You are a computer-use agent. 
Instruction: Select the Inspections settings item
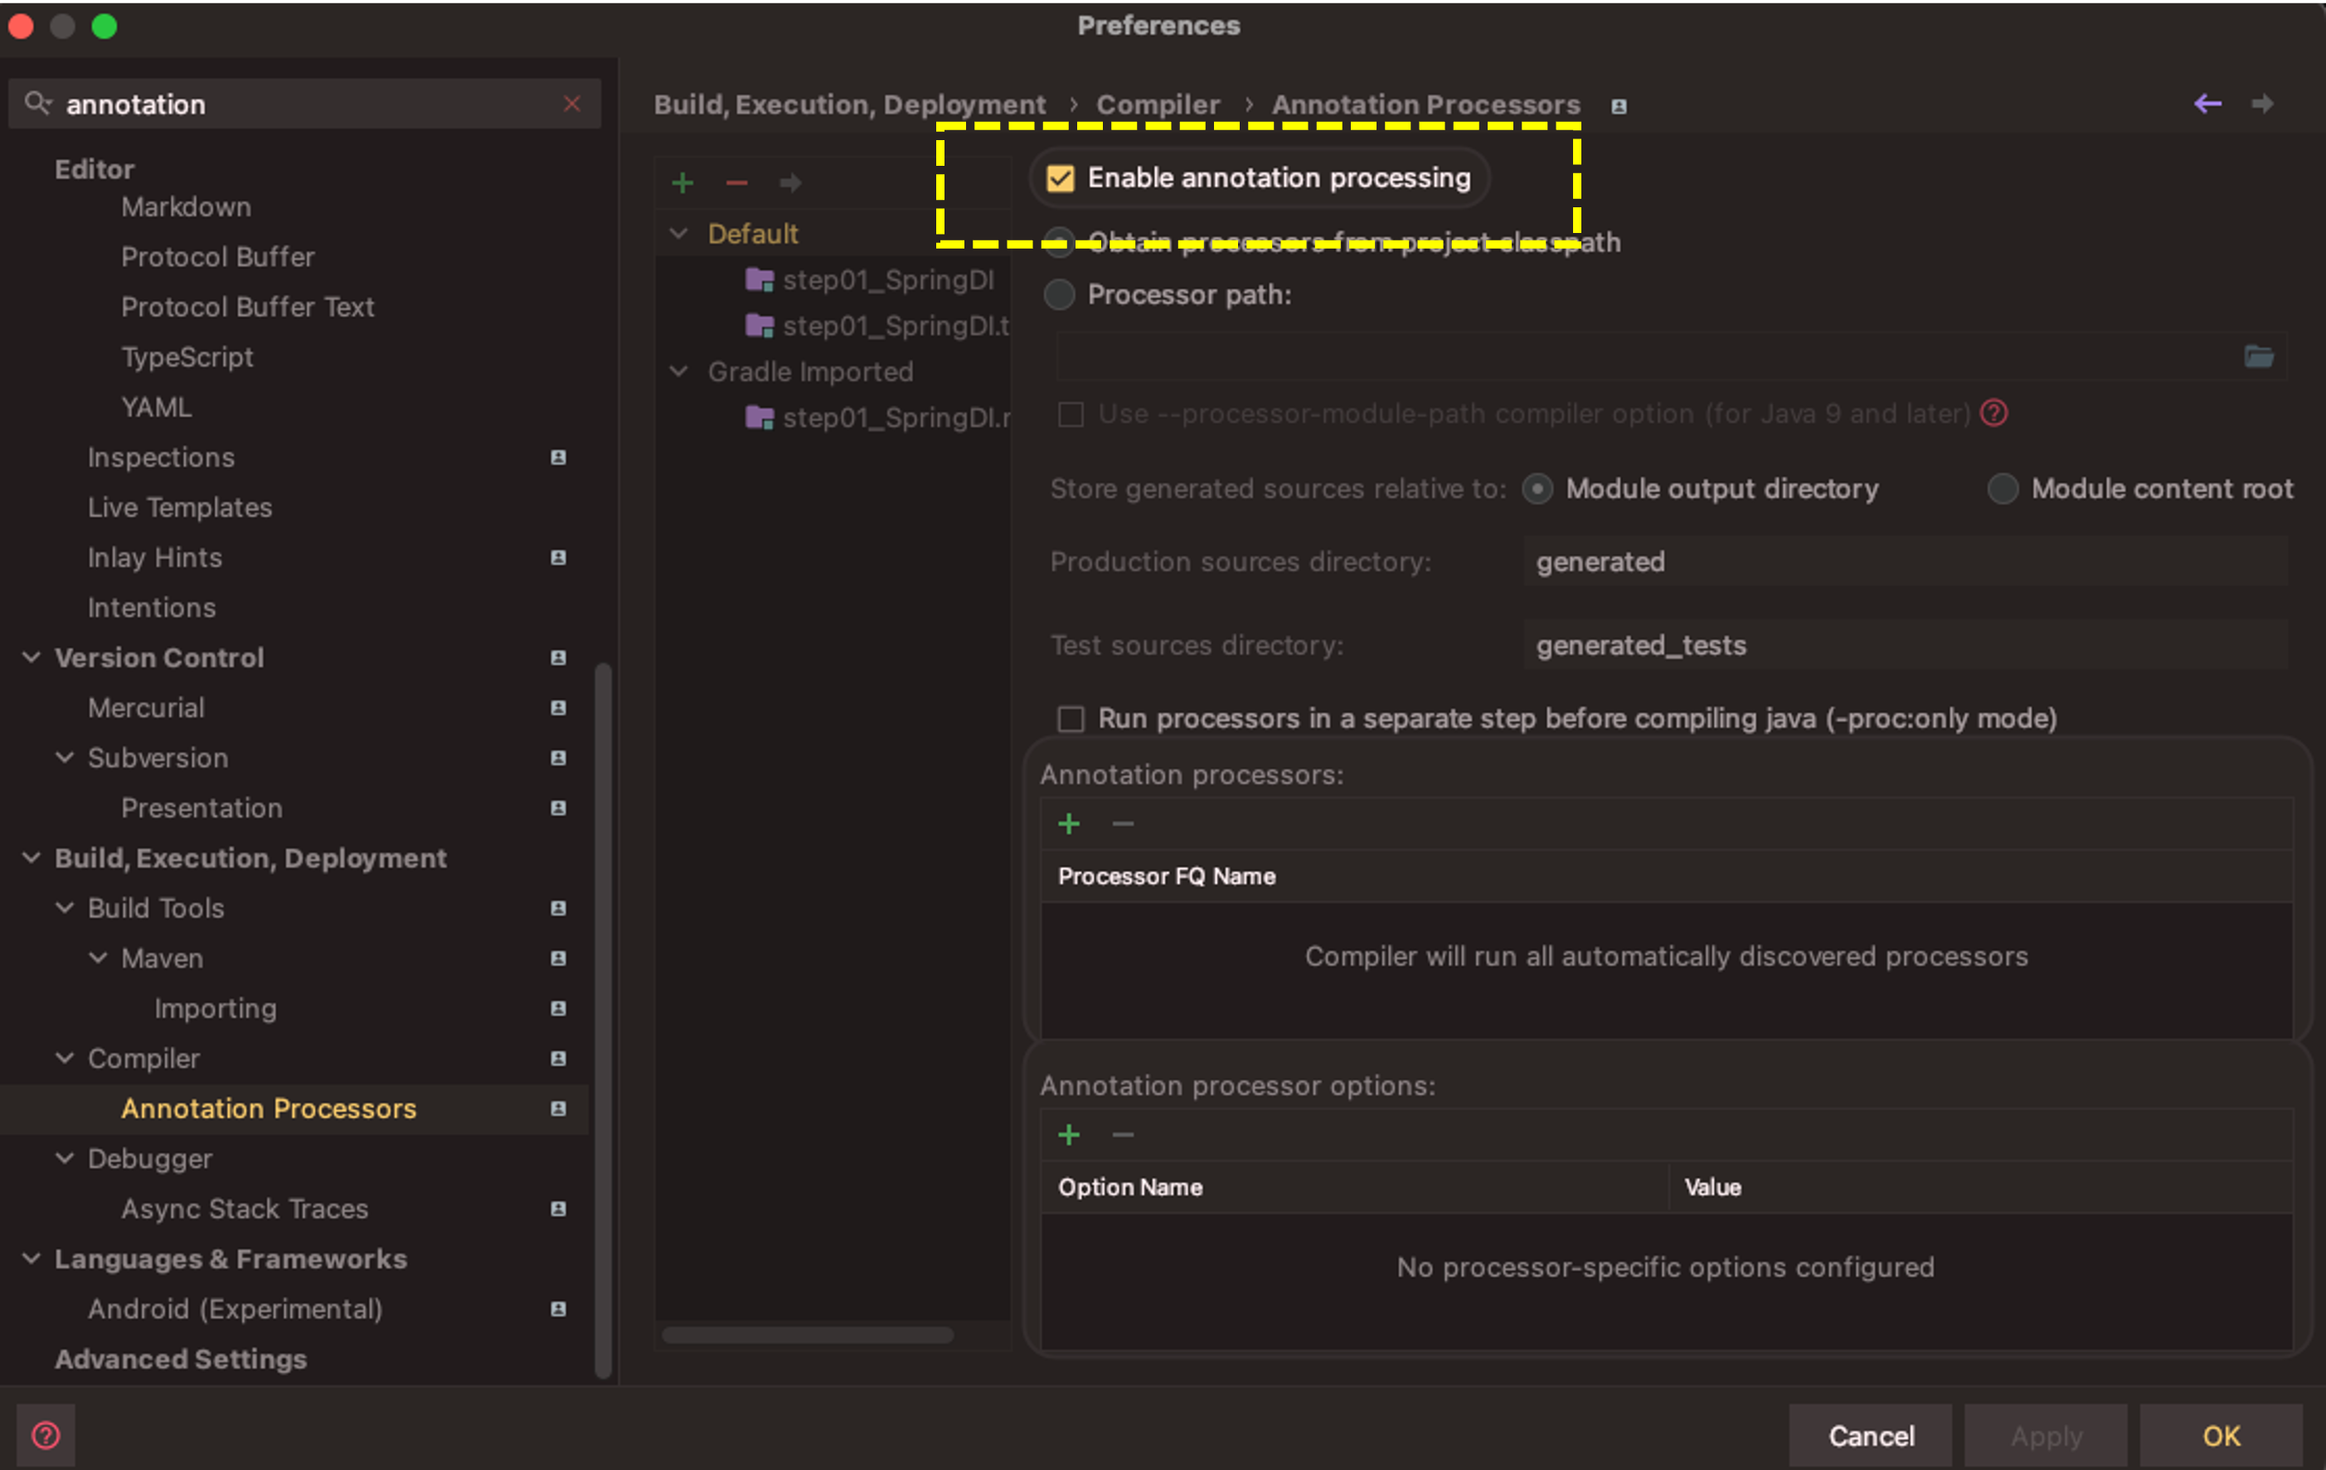click(x=162, y=457)
